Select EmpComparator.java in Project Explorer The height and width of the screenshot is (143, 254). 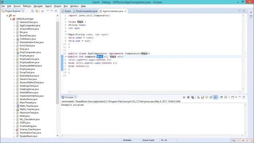30,52
